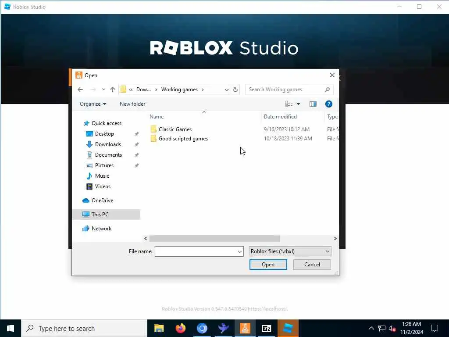
Task: Open the clock and date
Action: click(411, 328)
